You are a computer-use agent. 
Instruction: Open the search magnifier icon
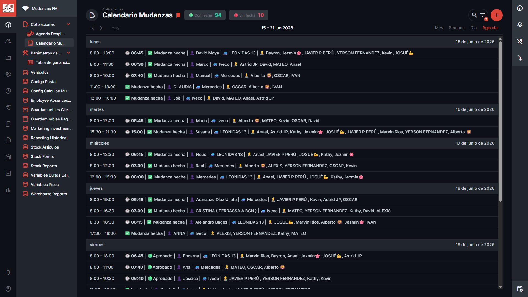click(x=474, y=15)
